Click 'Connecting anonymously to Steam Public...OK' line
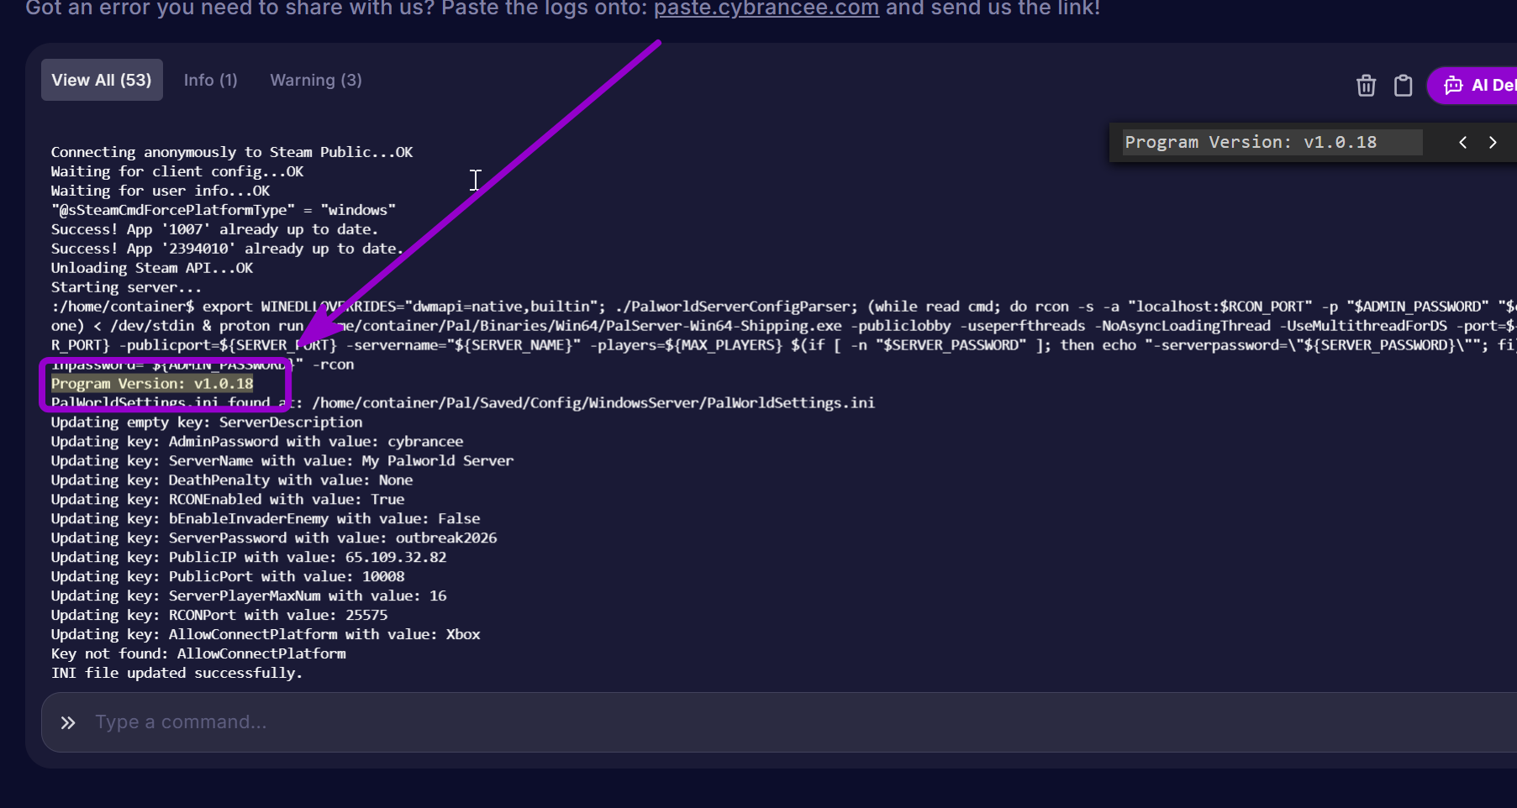Screen dimensions: 1517x808 (232, 152)
